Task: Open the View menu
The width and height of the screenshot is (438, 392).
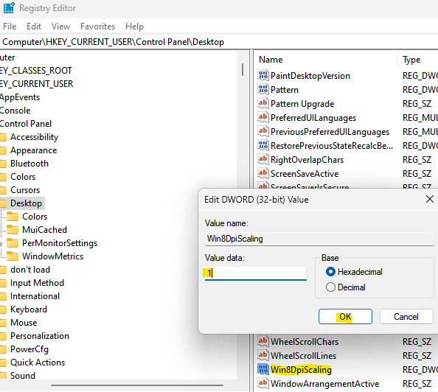Action: click(x=60, y=27)
